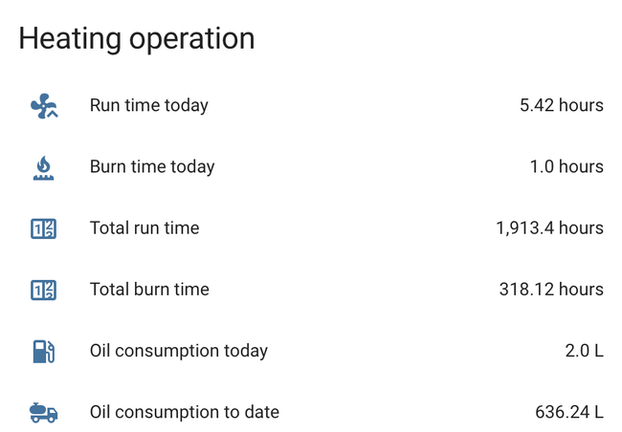Click the 2.0 L reading
622x432 pixels.
[x=584, y=351]
